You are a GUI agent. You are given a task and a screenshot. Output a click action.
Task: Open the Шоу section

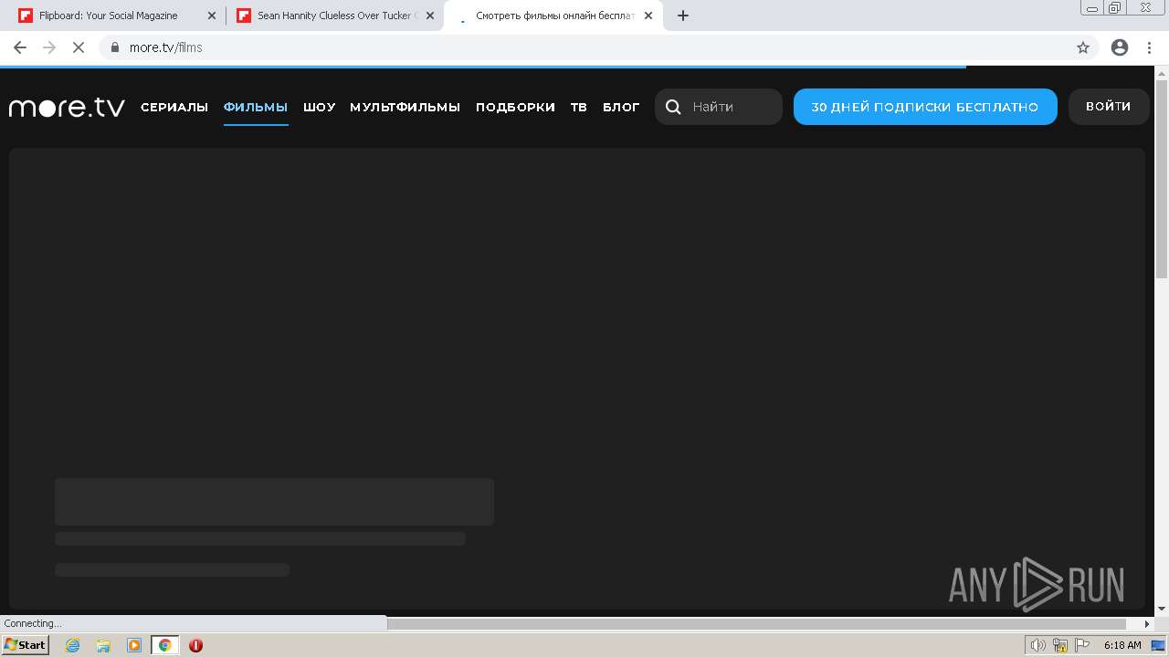[320, 107]
